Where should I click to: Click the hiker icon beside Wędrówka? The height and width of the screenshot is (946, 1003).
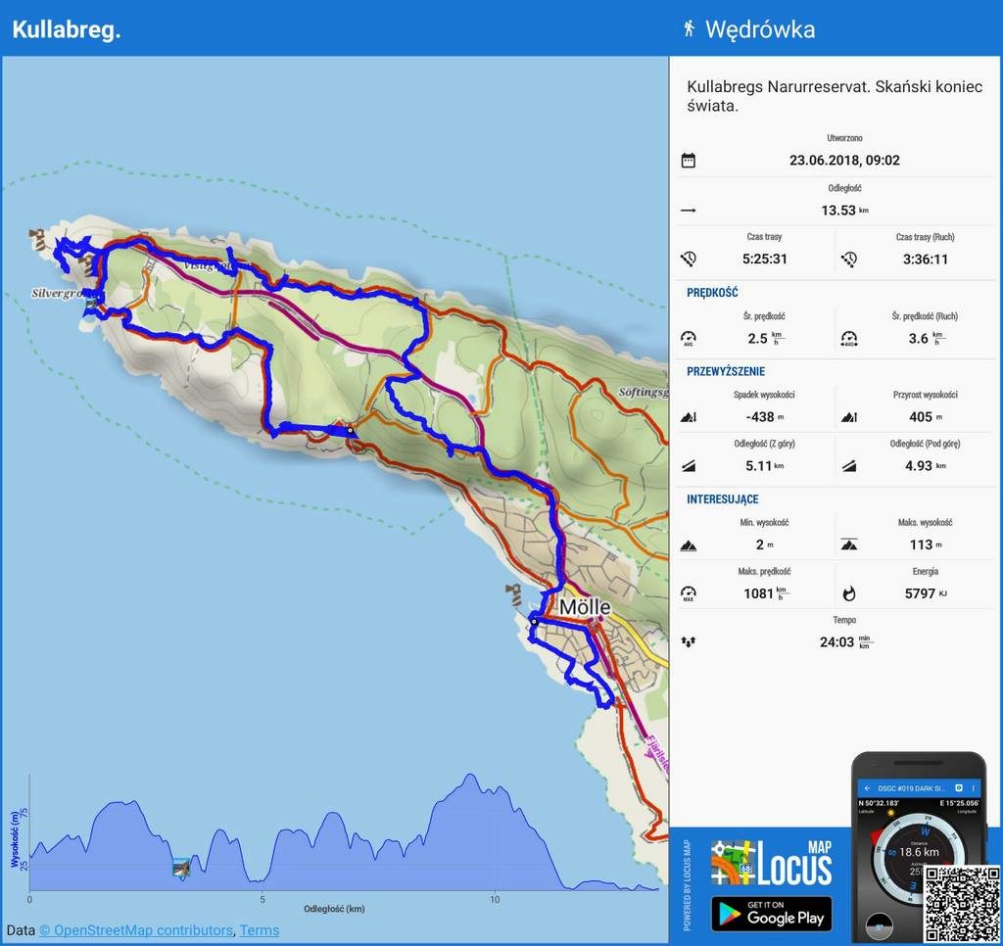[689, 28]
